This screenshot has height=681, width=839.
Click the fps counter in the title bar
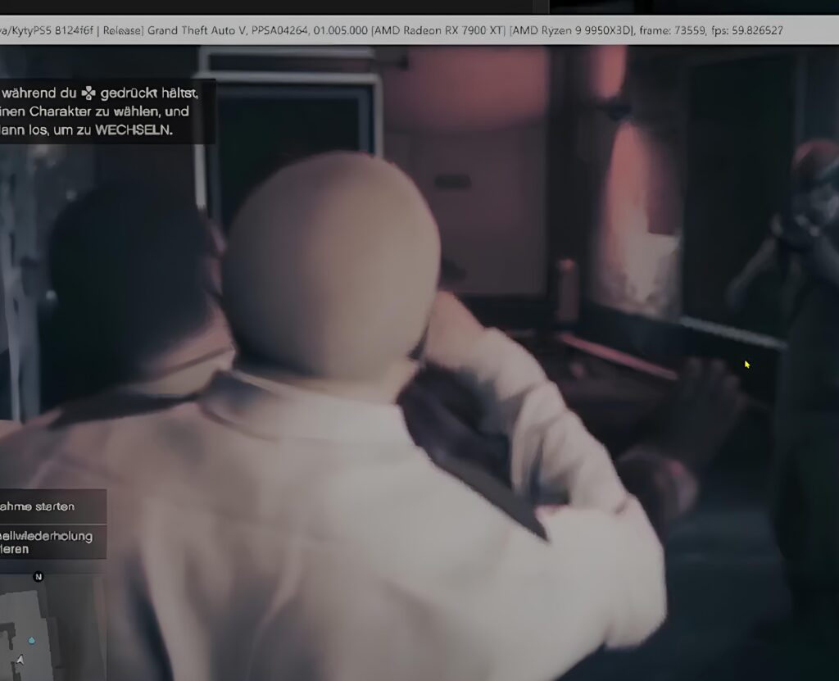tap(747, 30)
